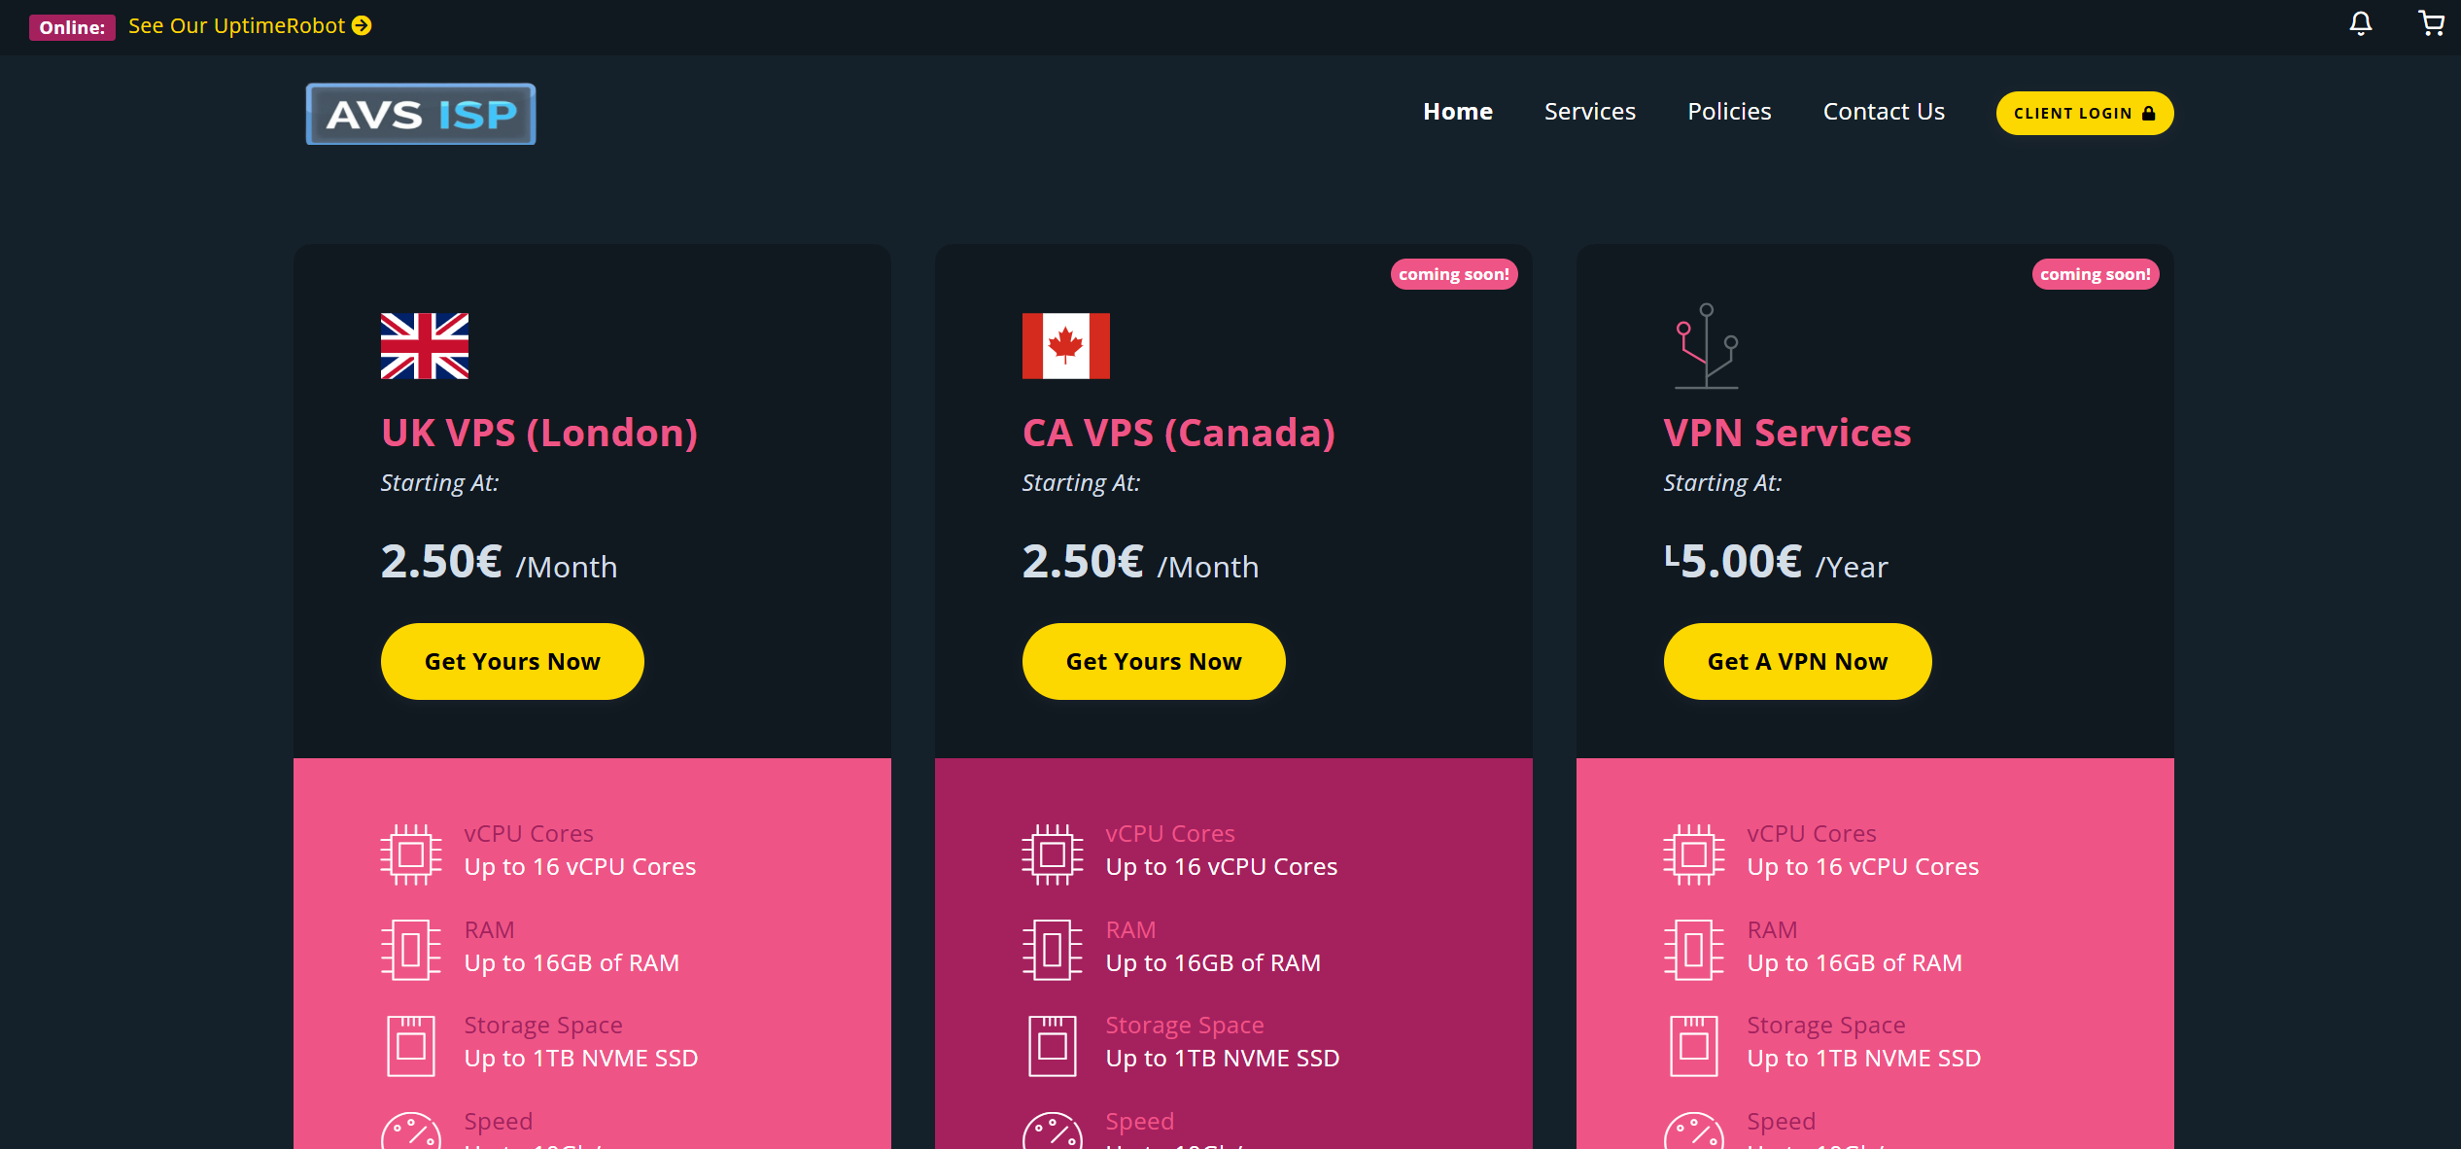Viewport: 2461px width, 1149px height.
Task: Click Get Yours Now for UK VPS
Action: (512, 661)
